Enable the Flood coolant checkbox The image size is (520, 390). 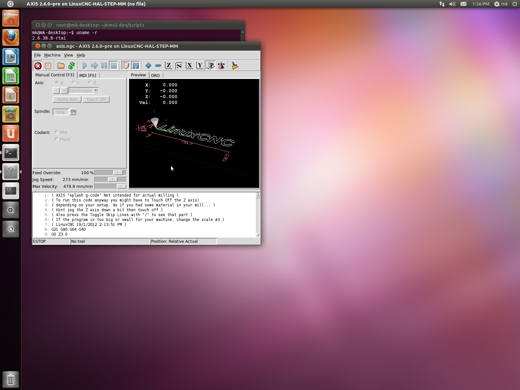click(57, 139)
